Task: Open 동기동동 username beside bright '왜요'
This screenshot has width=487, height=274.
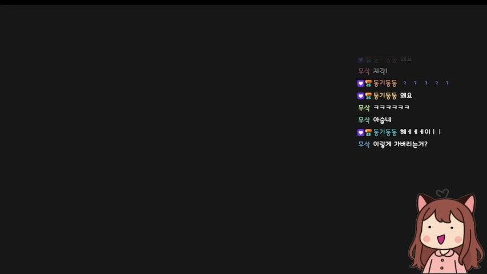Action: (385, 96)
